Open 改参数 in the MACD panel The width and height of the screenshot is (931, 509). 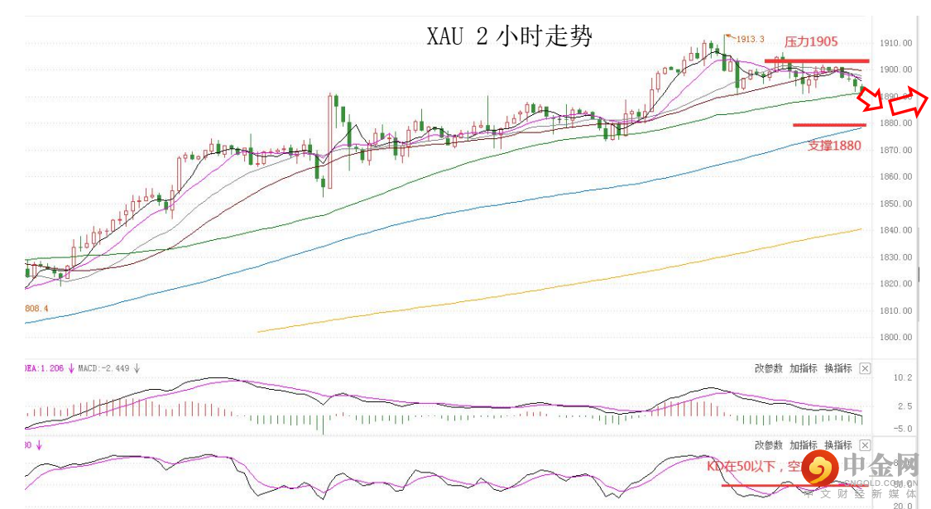click(768, 369)
